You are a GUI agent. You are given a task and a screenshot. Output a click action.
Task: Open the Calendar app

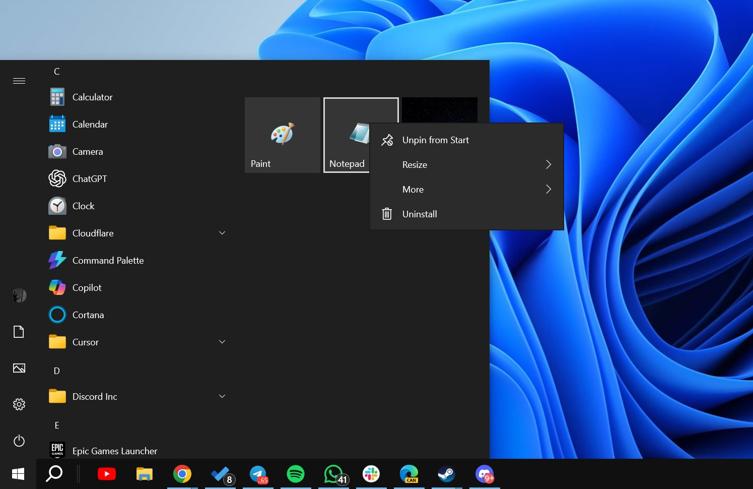pos(90,124)
